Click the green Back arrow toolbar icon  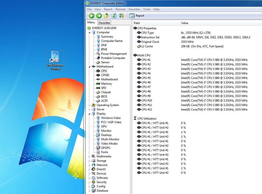(92, 16)
